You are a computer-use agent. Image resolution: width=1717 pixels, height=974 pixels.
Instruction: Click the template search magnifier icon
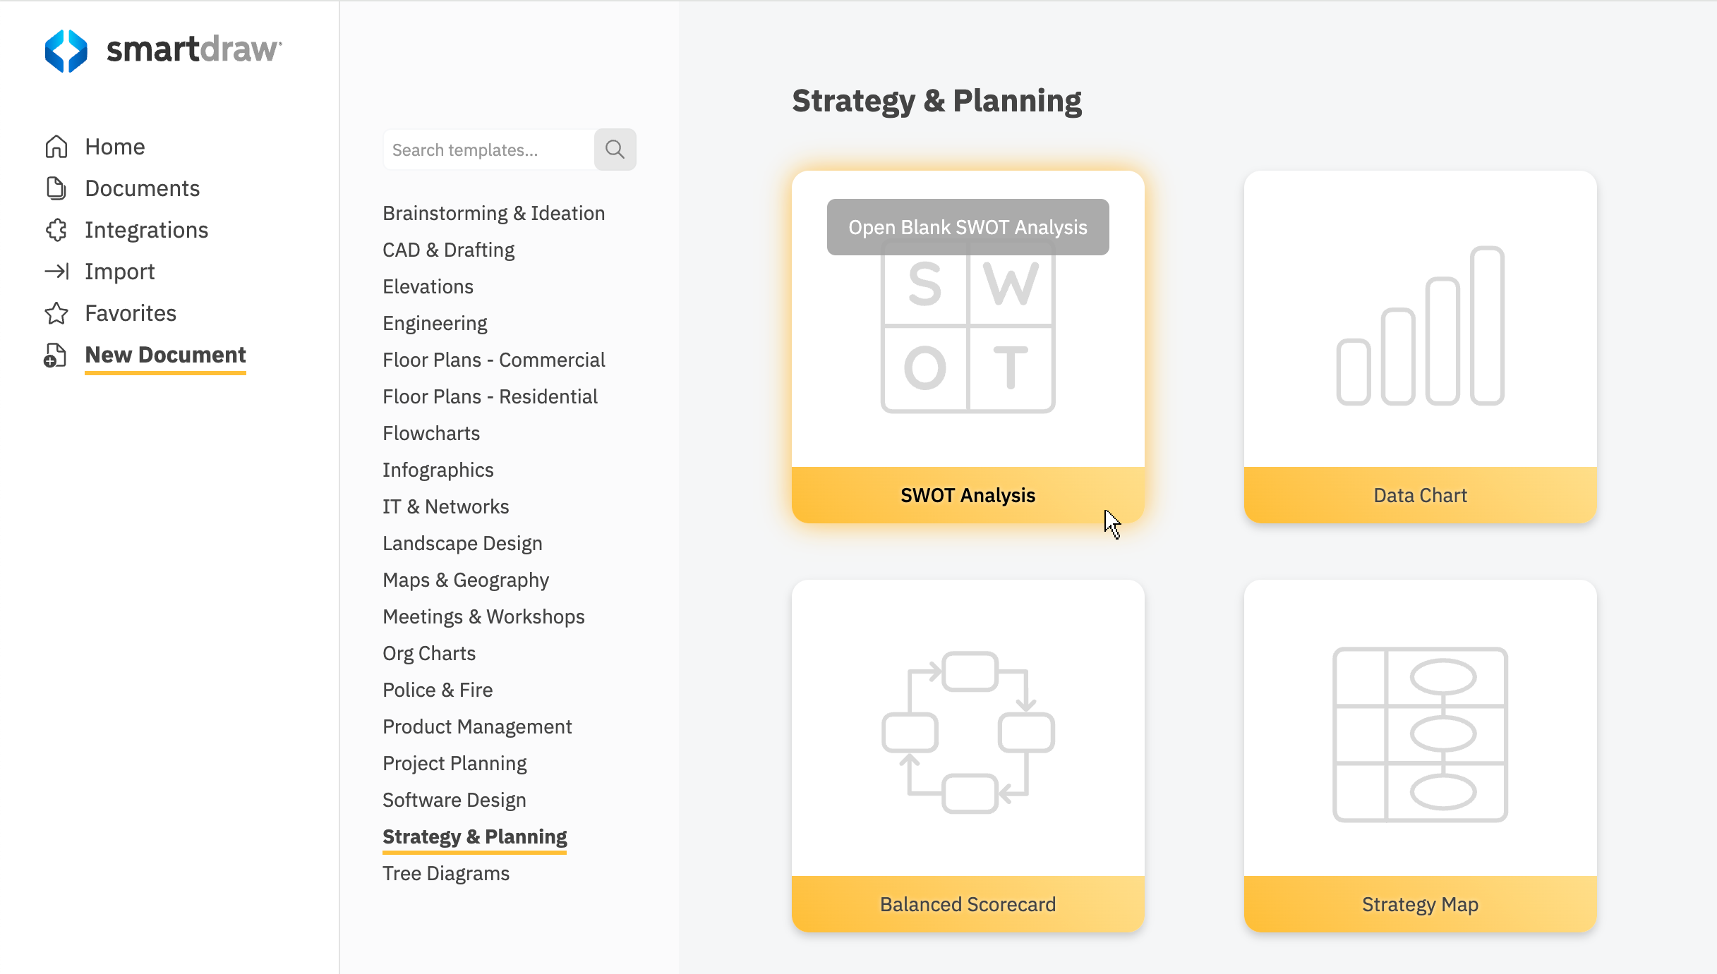click(615, 149)
